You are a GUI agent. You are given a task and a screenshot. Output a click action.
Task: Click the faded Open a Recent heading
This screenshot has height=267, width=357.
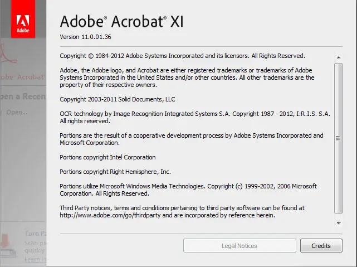[23, 96]
